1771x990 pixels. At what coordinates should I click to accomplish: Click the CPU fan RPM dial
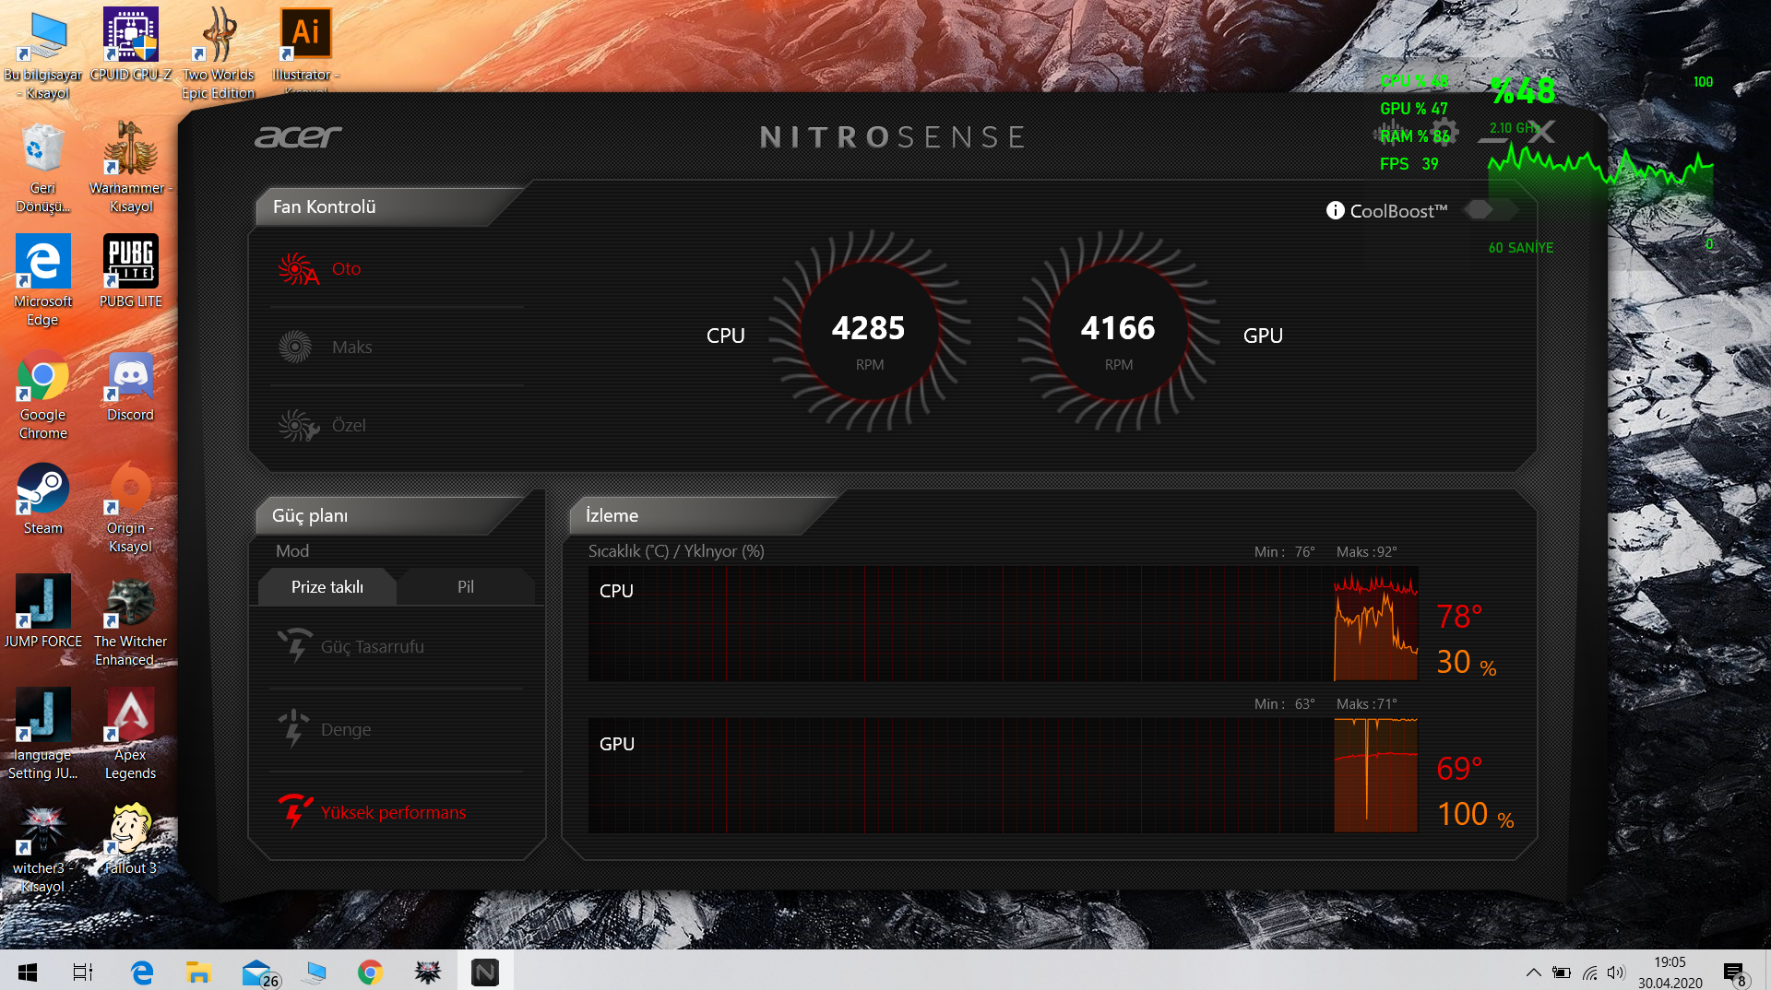click(869, 332)
